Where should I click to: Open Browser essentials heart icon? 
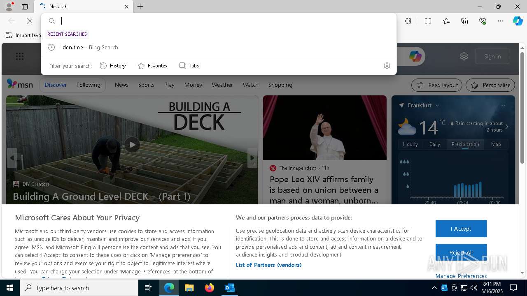pos(483,21)
